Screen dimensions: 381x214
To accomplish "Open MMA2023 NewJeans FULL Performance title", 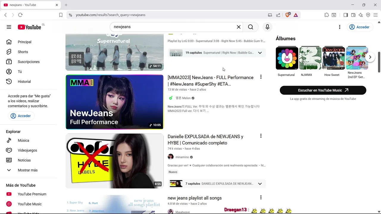I will (x=210, y=81).
